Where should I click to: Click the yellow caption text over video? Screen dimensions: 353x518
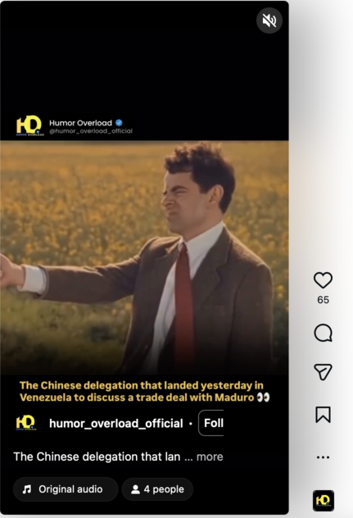click(144, 391)
